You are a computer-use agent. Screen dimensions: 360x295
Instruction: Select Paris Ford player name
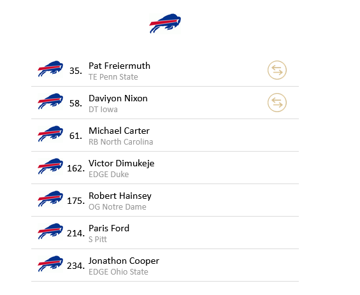(109, 229)
